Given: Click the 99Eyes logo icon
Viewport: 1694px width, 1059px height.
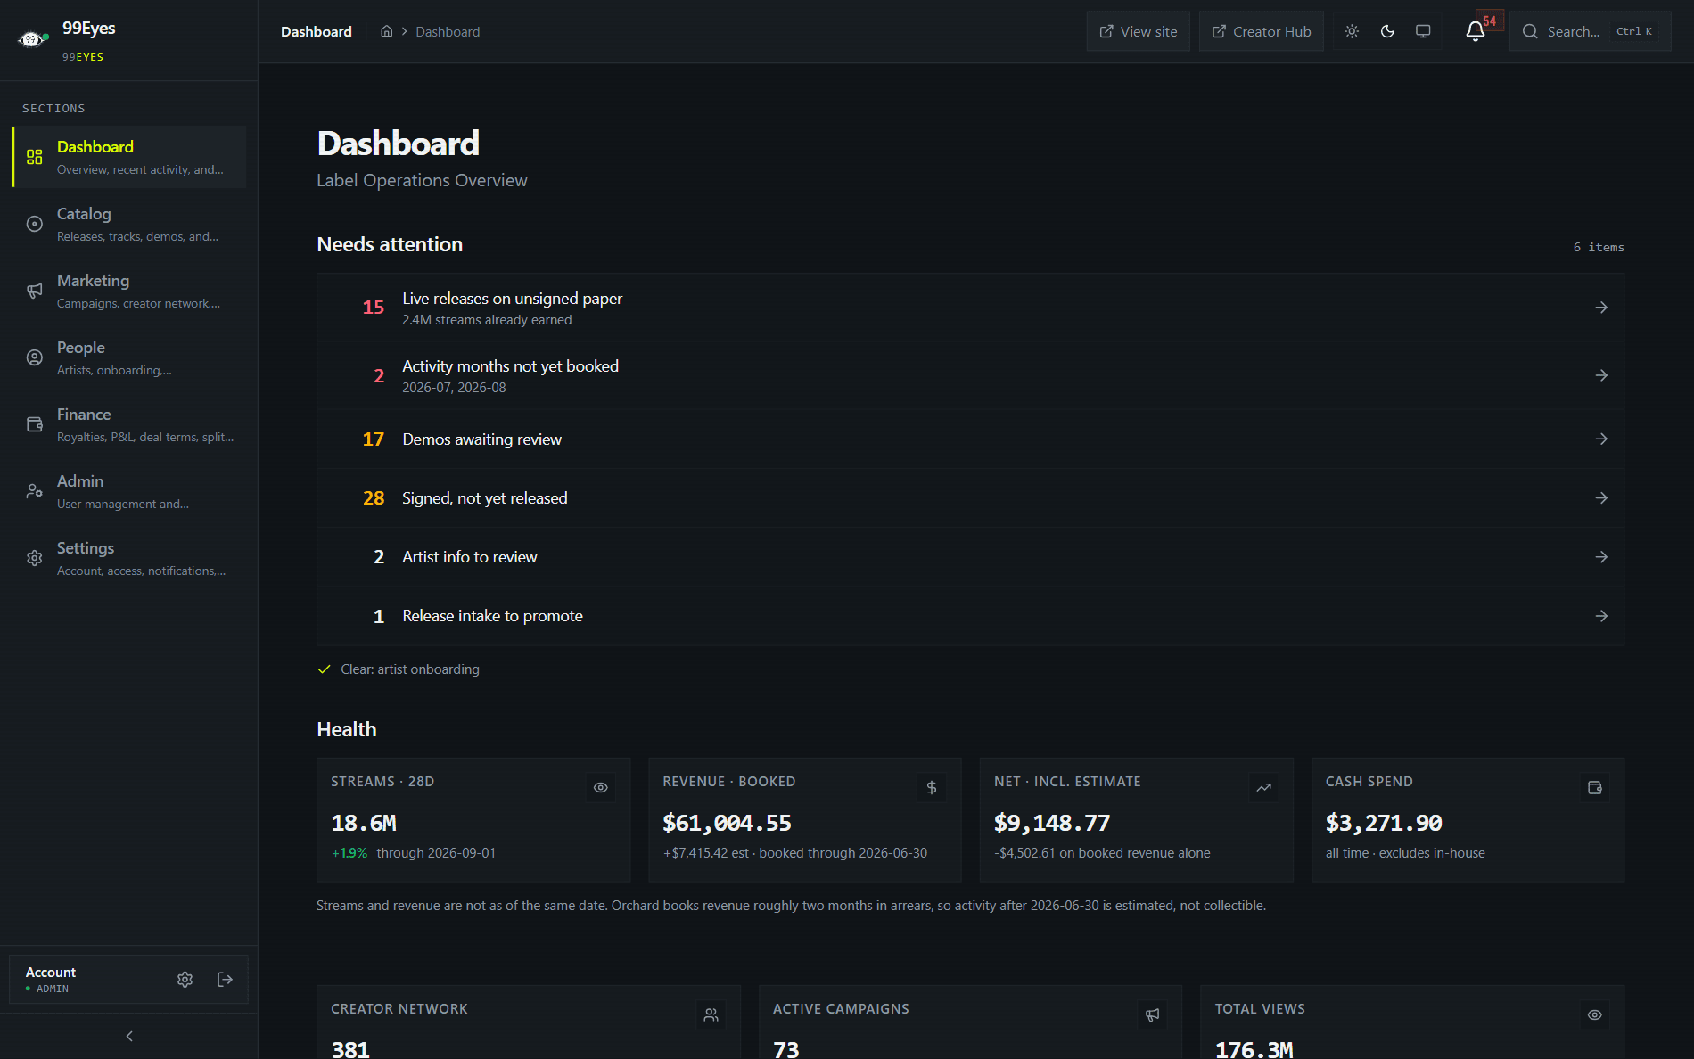Looking at the screenshot, I should click(33, 39).
